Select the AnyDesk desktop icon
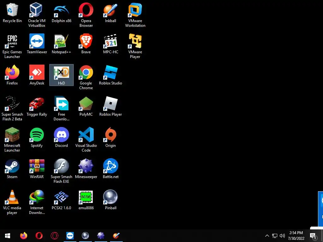 point(37,75)
